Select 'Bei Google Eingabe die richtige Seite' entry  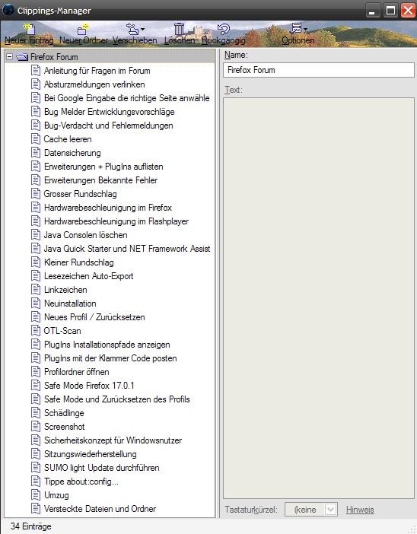click(x=127, y=98)
